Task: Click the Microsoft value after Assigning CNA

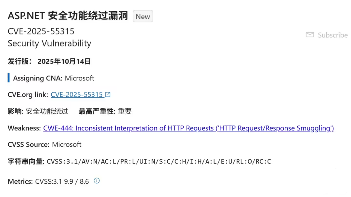Action: click(80, 78)
